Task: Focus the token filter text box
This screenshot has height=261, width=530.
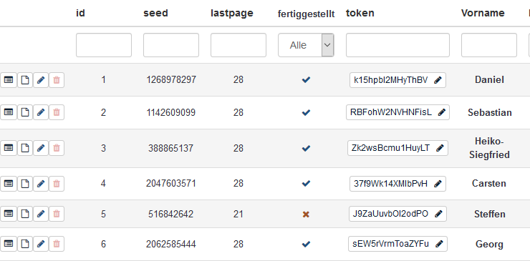Action: click(x=397, y=45)
